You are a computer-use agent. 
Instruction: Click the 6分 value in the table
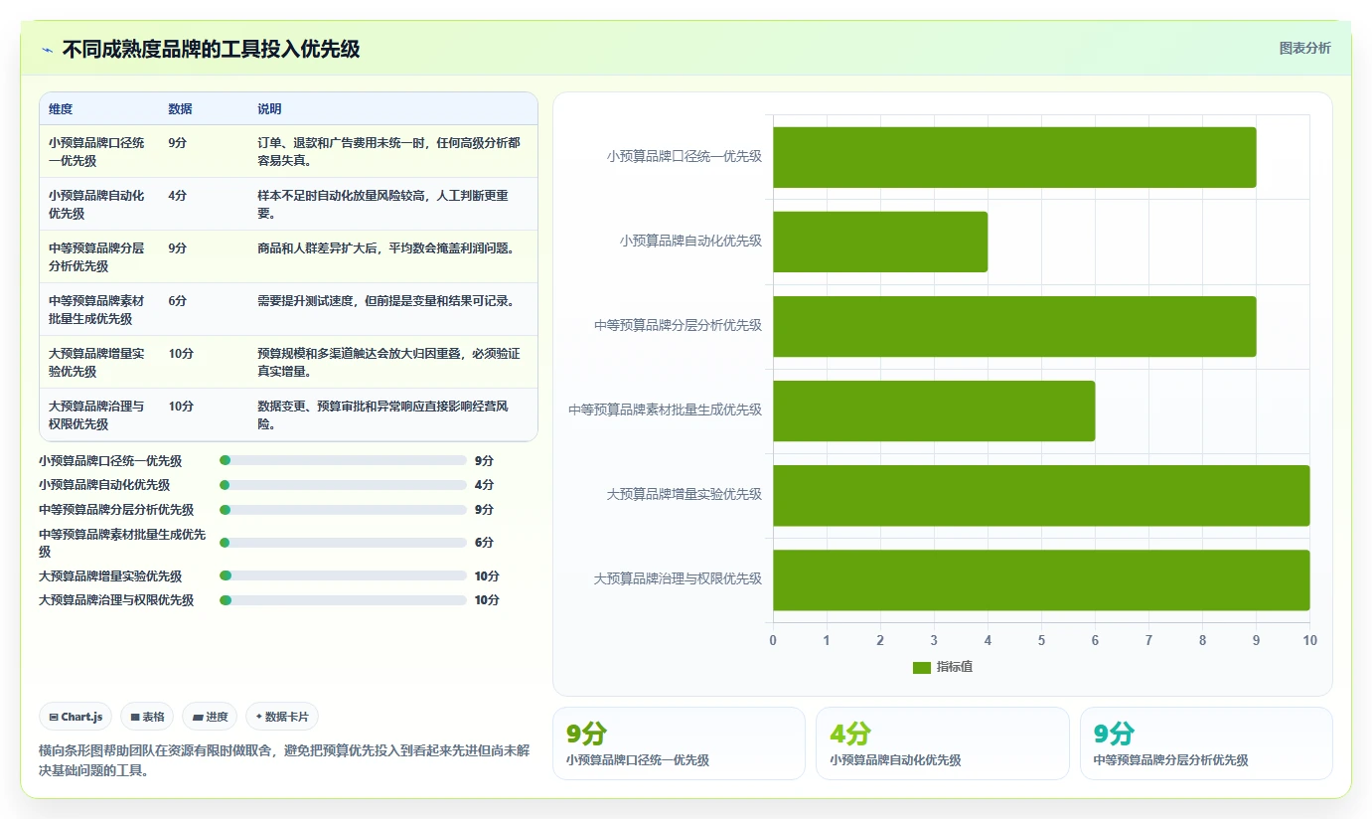coord(178,301)
